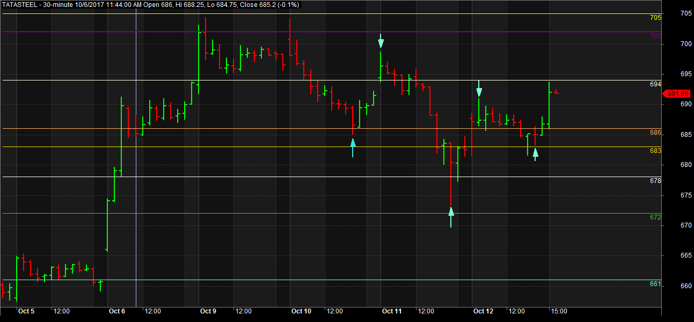
Task: Select the down arrow signal above Oct 12 open
Action: 479,89
